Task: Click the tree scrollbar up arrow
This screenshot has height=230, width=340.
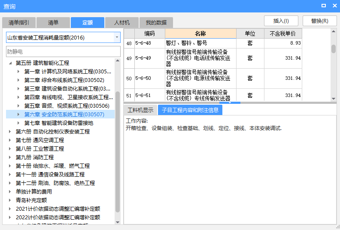Action: pyautogui.click(x=118, y=61)
